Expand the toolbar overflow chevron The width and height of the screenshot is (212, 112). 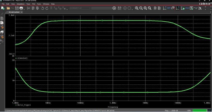coord(206,7)
